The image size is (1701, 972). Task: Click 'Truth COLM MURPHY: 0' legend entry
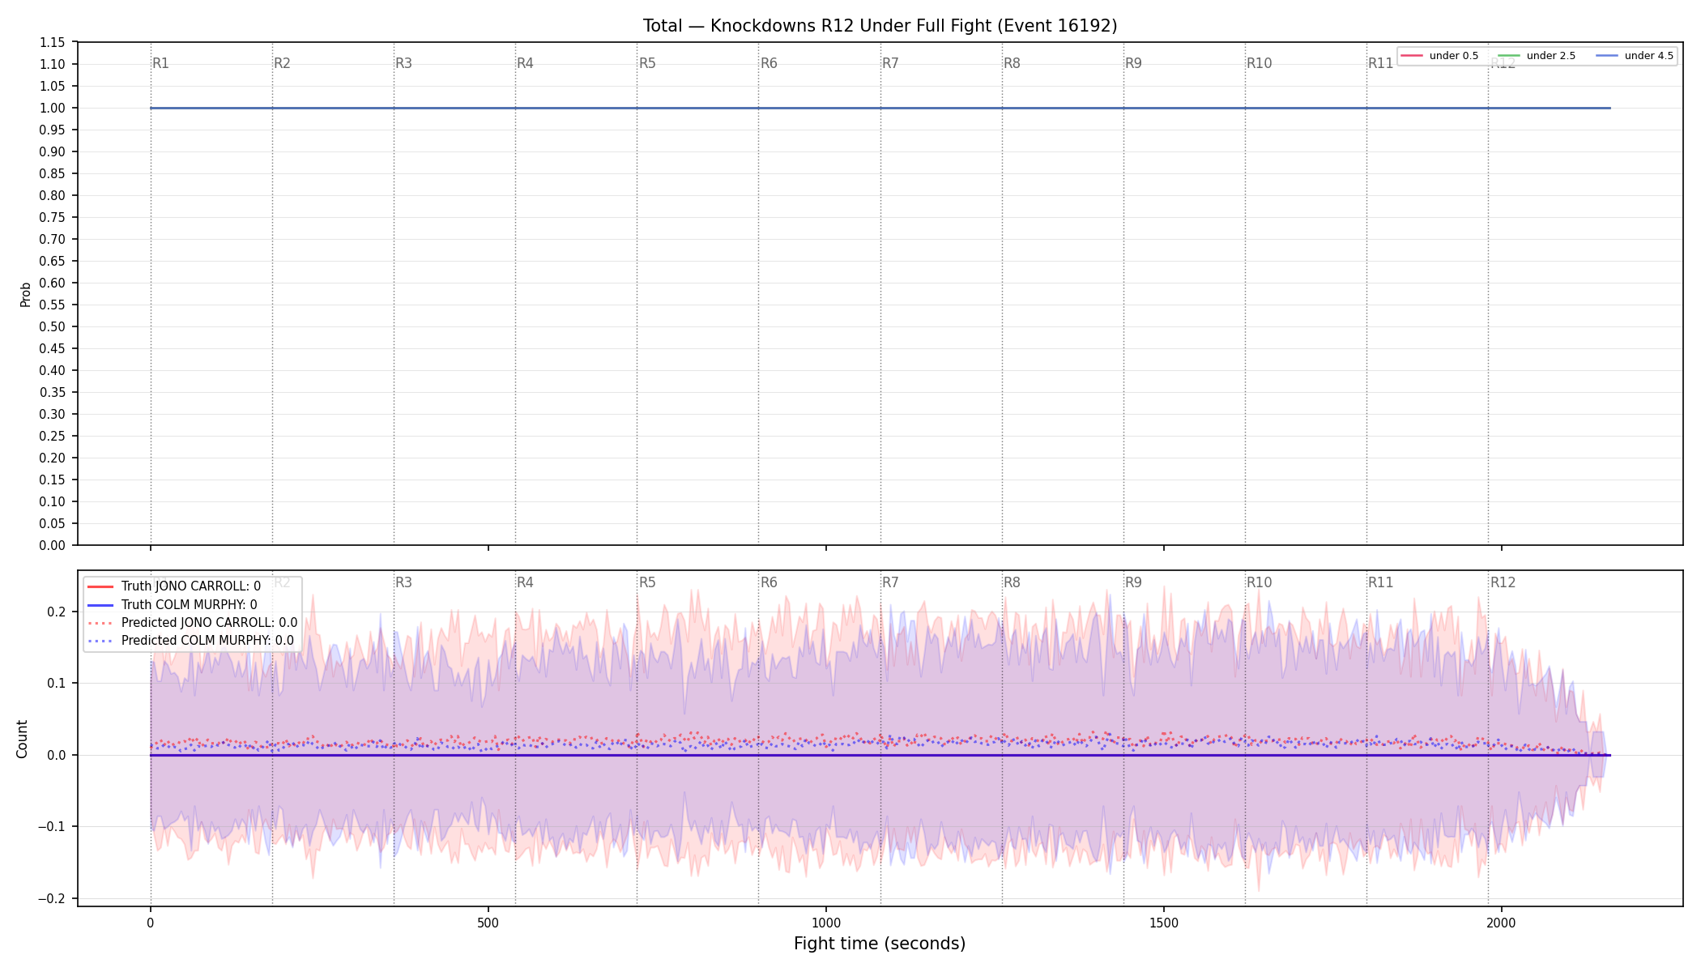pos(172,604)
